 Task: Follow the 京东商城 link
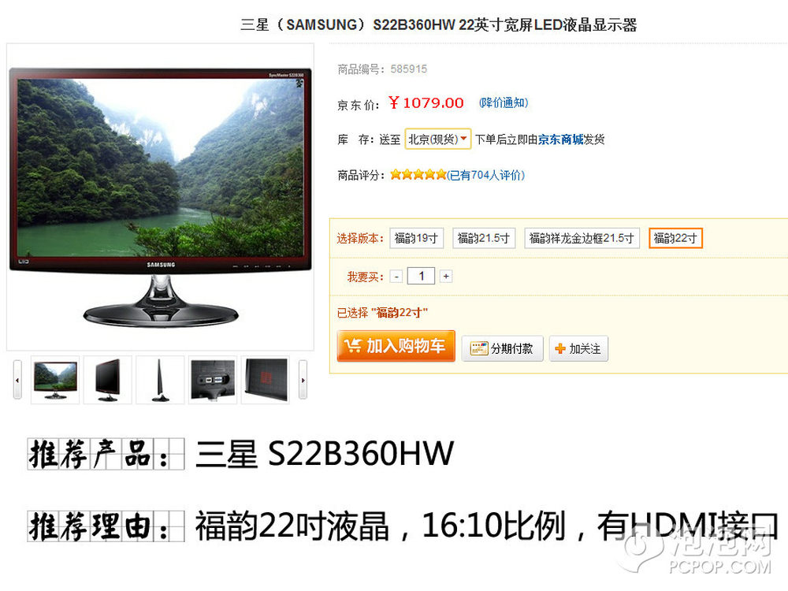click(x=561, y=139)
